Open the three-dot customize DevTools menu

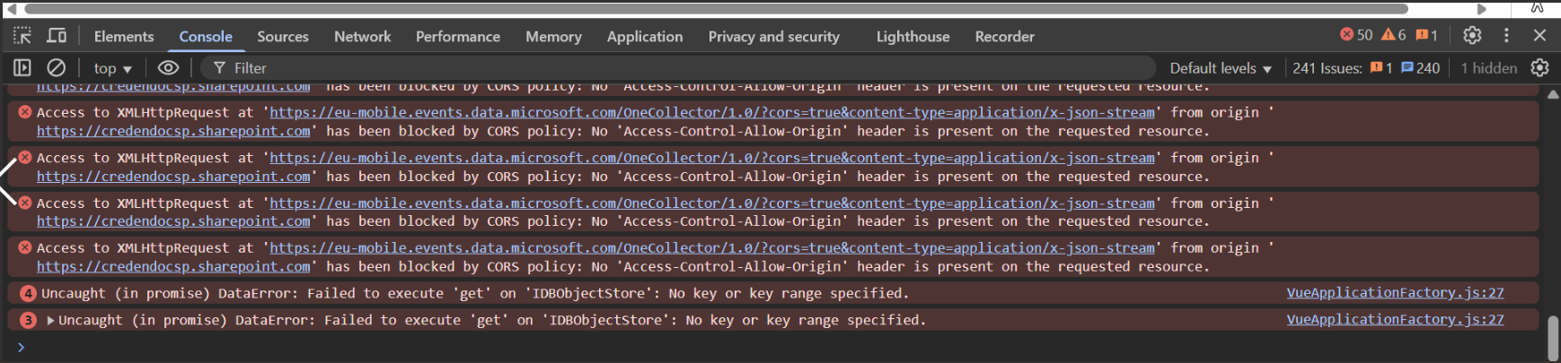(x=1506, y=36)
